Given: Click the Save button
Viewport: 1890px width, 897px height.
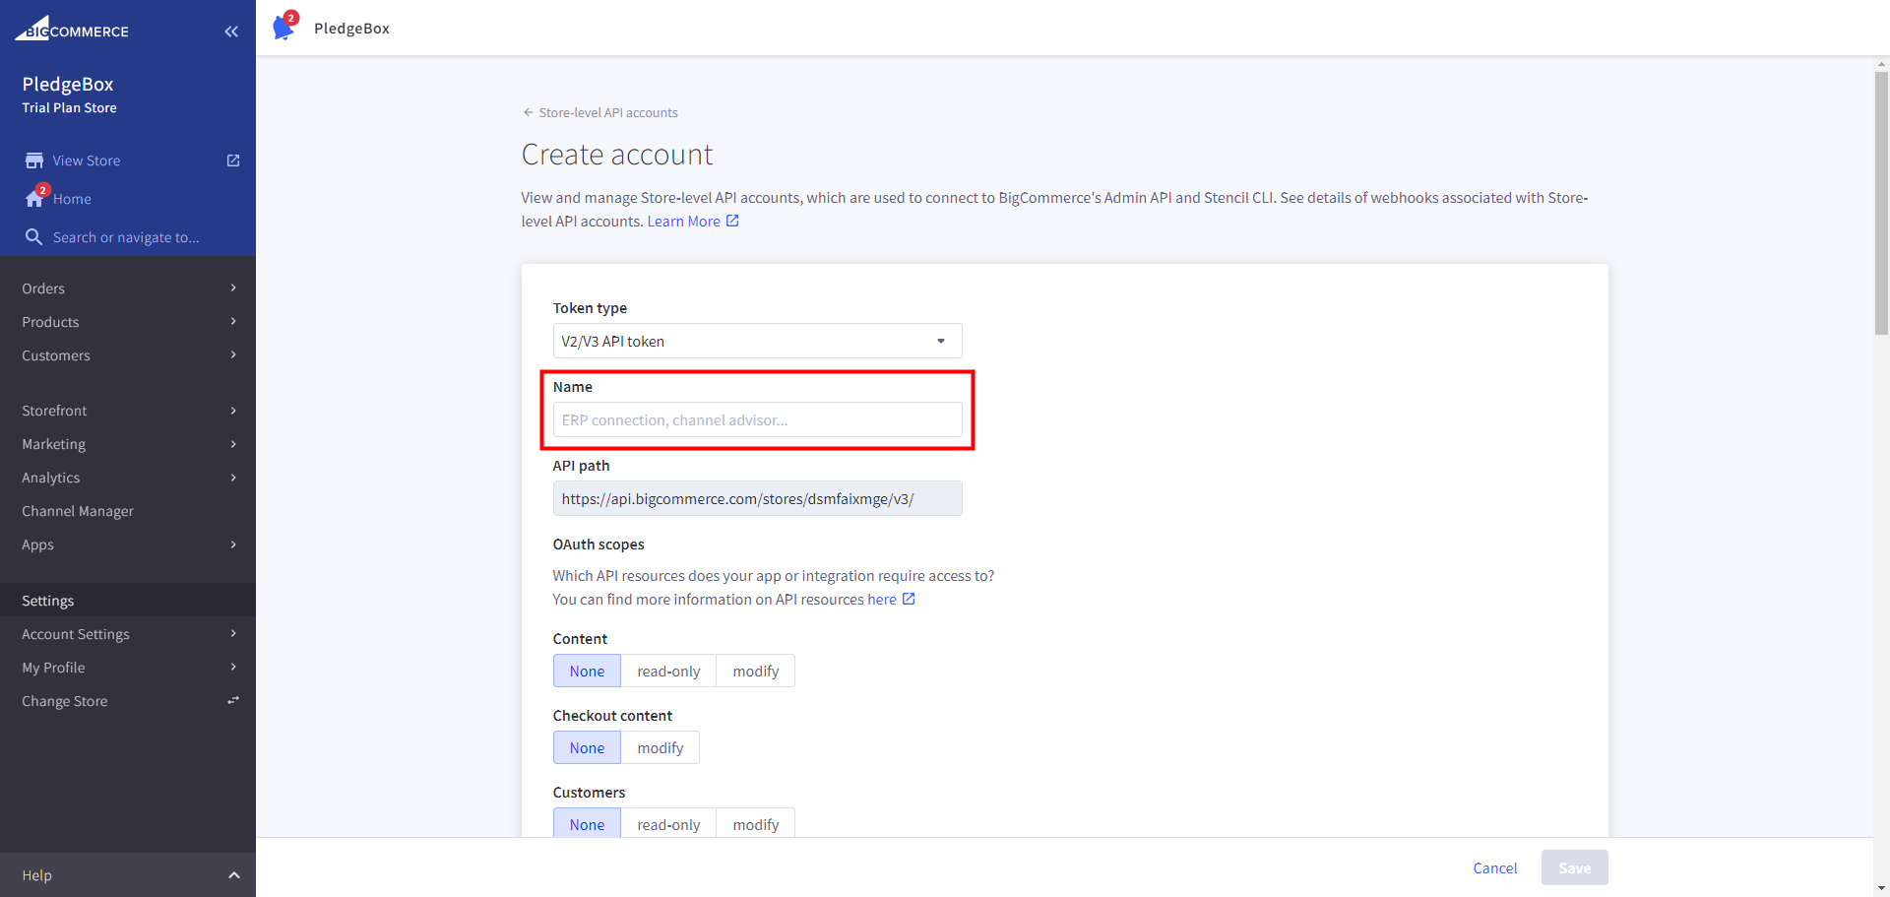Looking at the screenshot, I should (x=1574, y=867).
